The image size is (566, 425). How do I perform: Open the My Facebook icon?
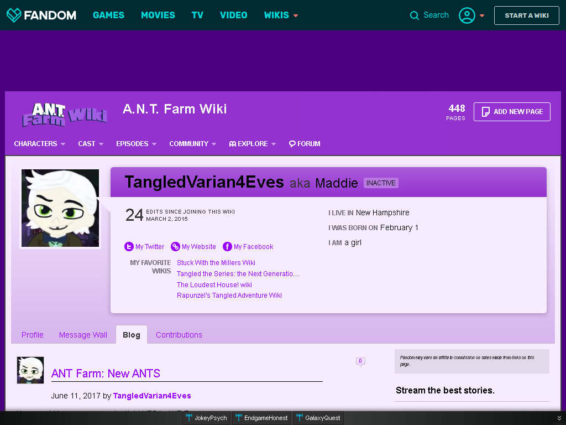pyautogui.click(x=227, y=246)
